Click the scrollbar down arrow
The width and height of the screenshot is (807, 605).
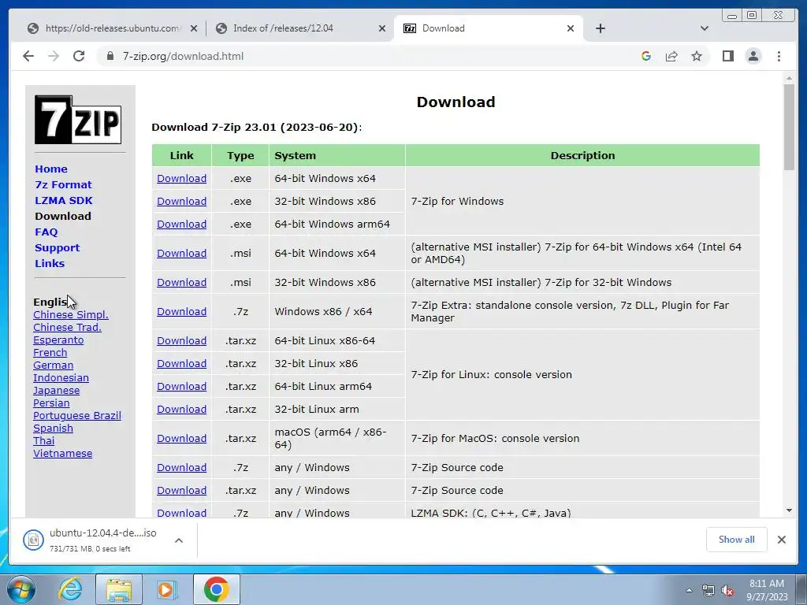coord(789,510)
